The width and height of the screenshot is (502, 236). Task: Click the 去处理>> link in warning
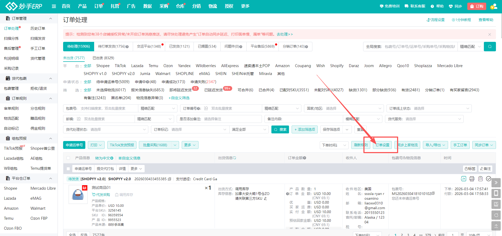click(285, 34)
